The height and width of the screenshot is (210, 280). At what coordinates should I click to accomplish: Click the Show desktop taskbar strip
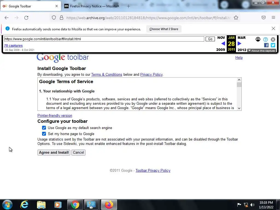[278, 205]
